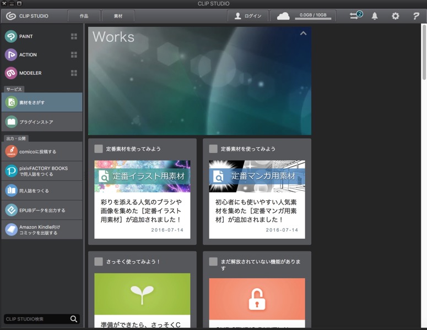Click the サービス section label

[14, 89]
